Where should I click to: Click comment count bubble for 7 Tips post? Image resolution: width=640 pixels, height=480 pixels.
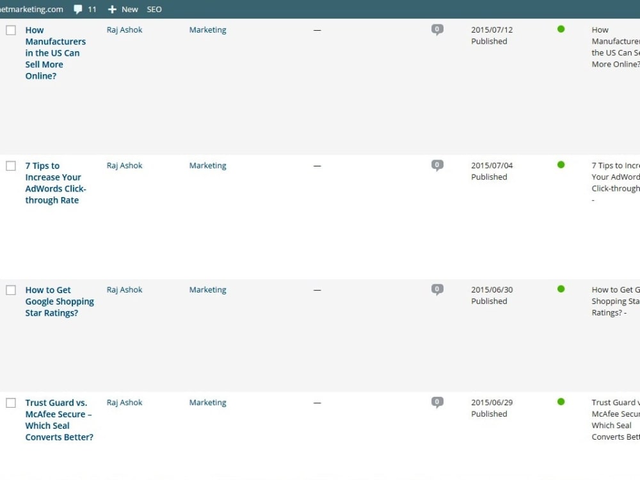(x=437, y=165)
